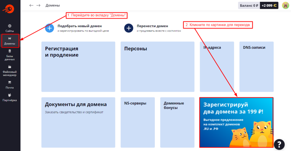The height and width of the screenshot is (151, 291).
Task: Open the Сайты globe icon
Action: [x=10, y=26]
